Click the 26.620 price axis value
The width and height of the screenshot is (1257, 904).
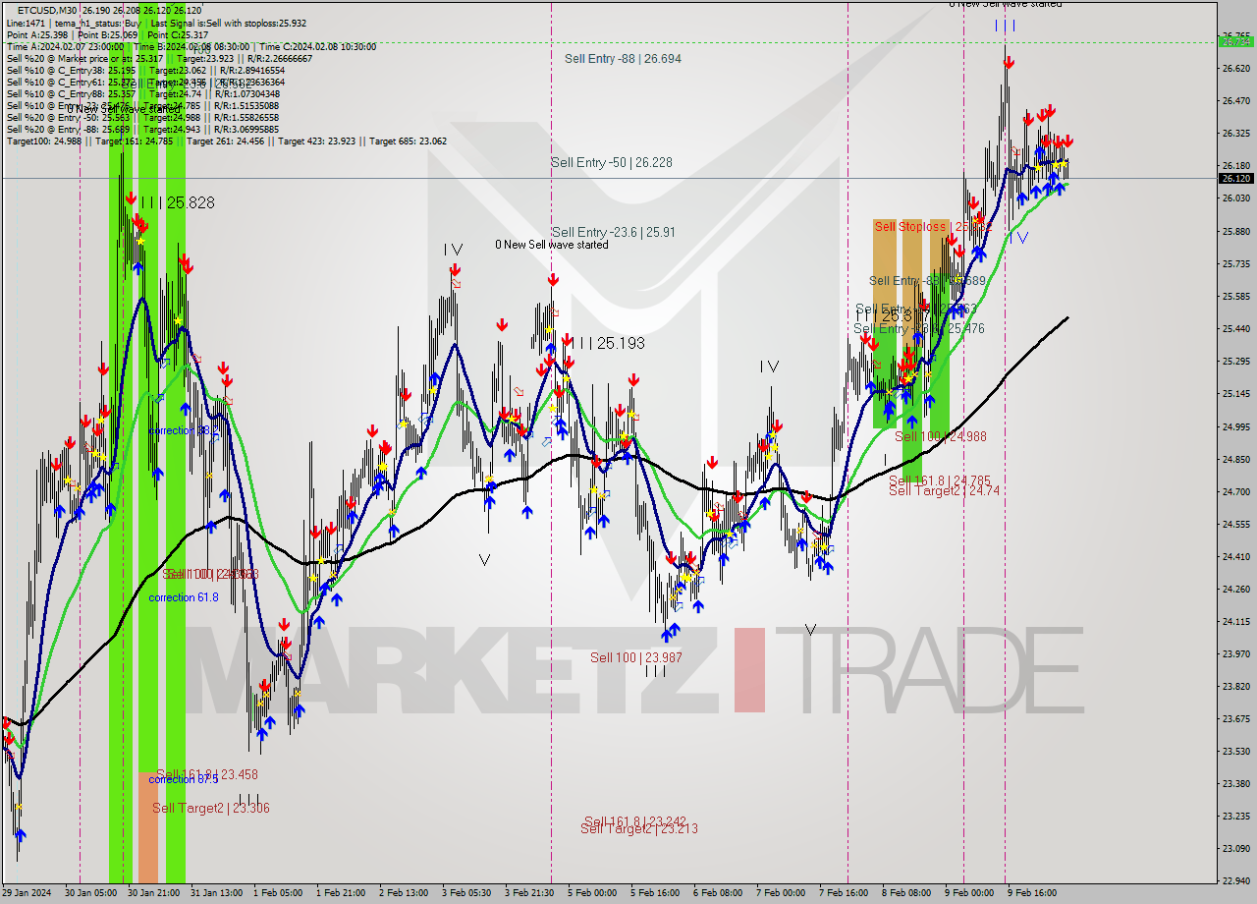click(x=1235, y=68)
